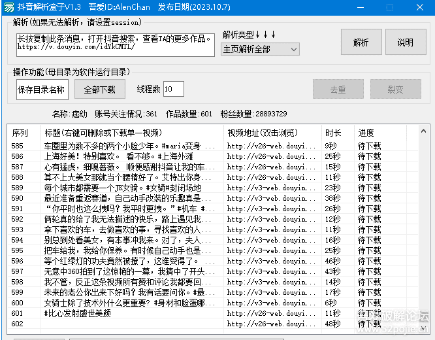Click the list scrollbar up arrow
The width and height of the screenshot is (435, 340).
[x=423, y=131]
